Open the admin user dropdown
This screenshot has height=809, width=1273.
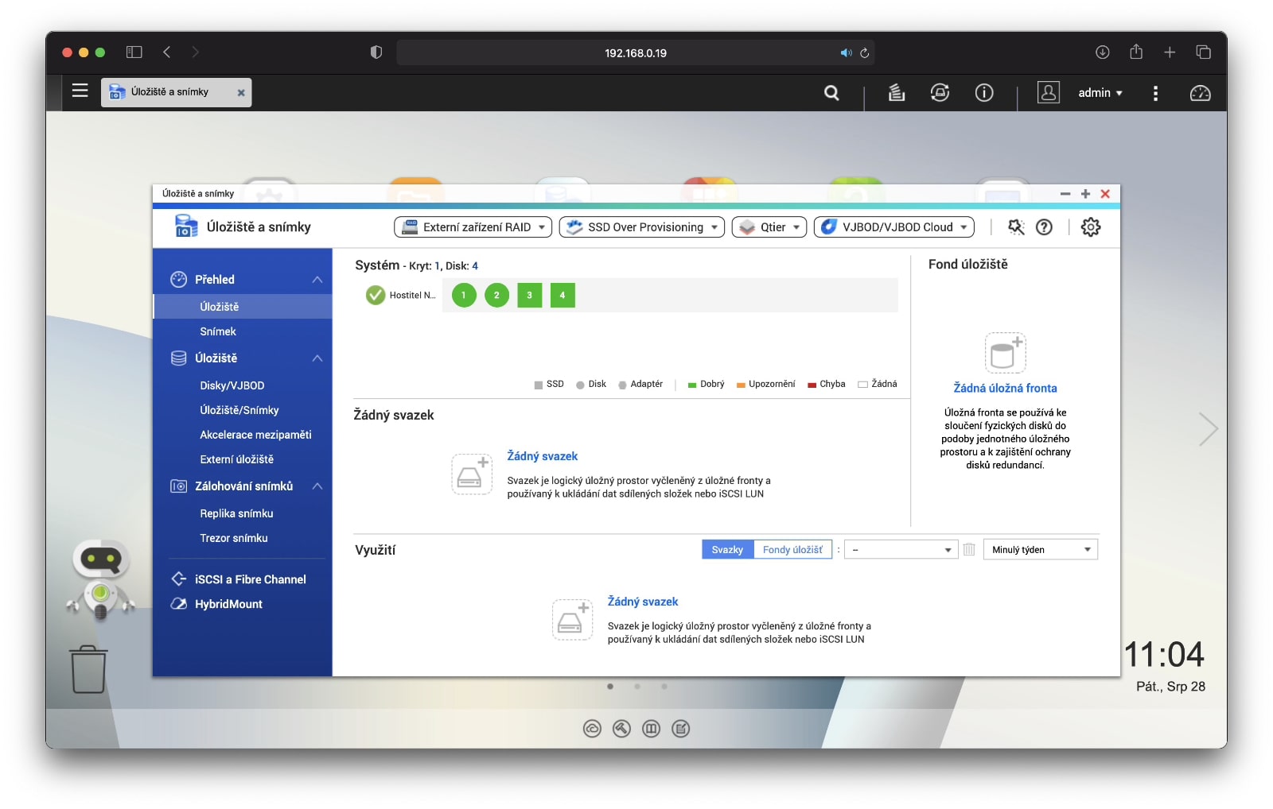(x=1100, y=93)
